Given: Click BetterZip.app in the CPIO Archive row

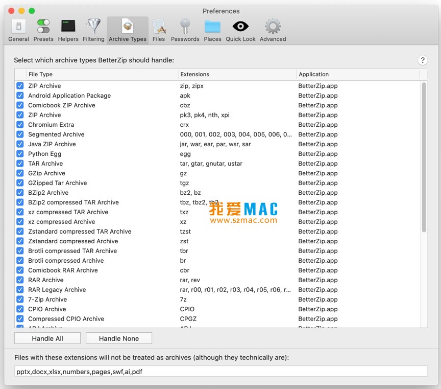Looking at the screenshot, I should tap(318, 309).
